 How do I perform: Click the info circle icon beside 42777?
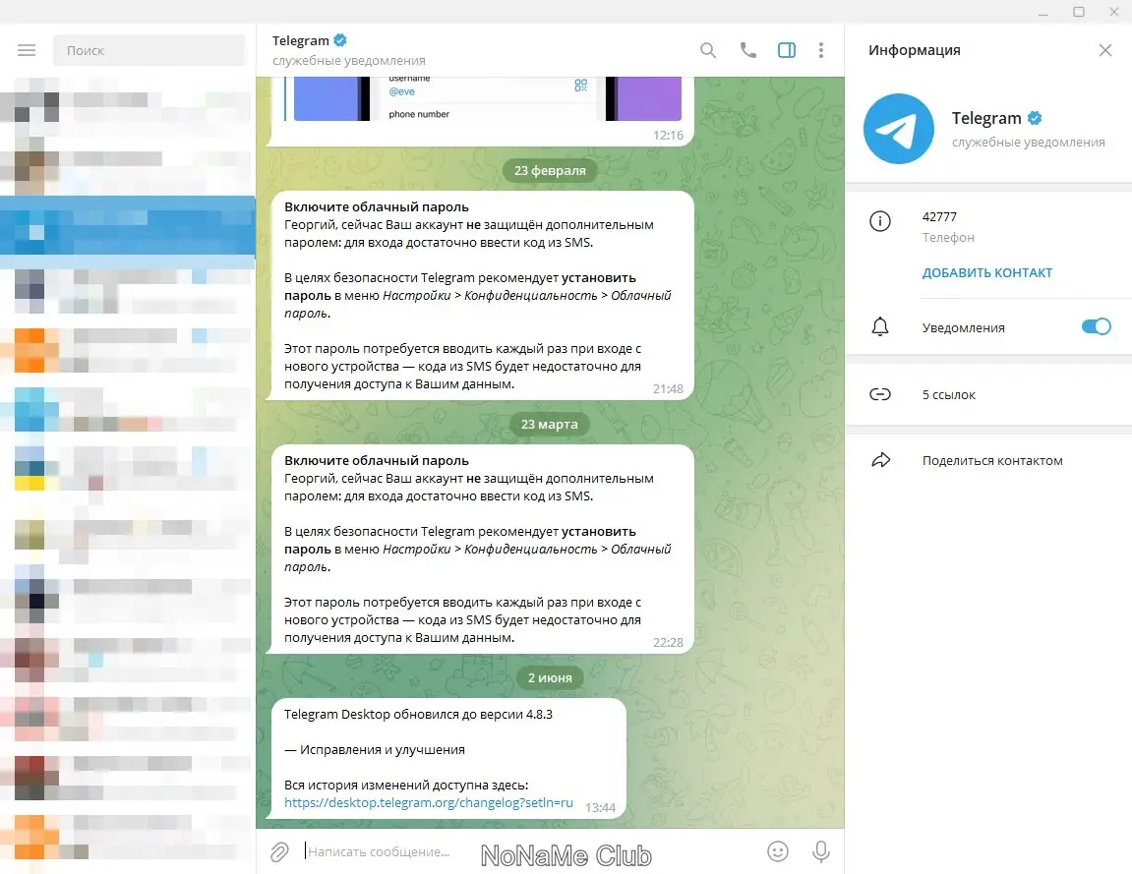(879, 221)
